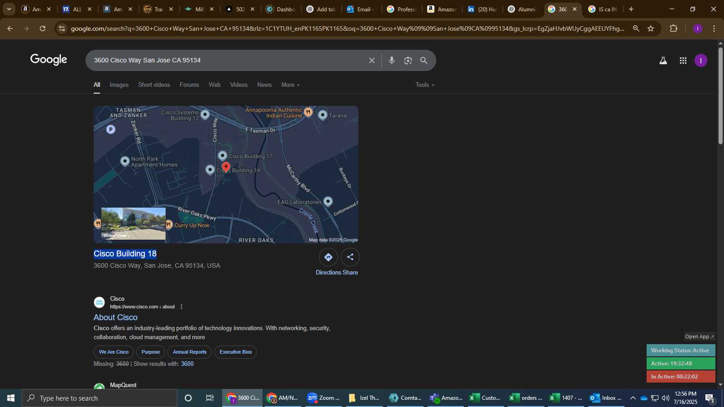
Task: Open the Outlook Inbox taskbar item
Action: coord(606,398)
